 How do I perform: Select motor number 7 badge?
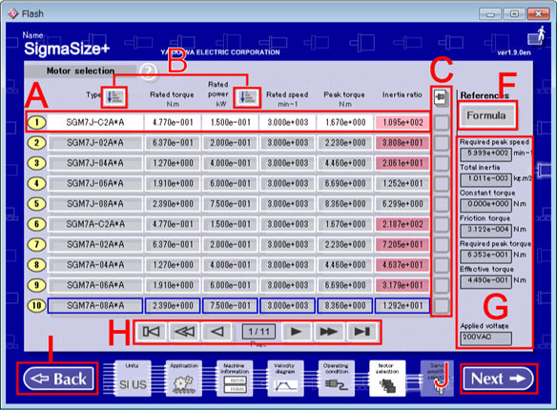pos(37,245)
